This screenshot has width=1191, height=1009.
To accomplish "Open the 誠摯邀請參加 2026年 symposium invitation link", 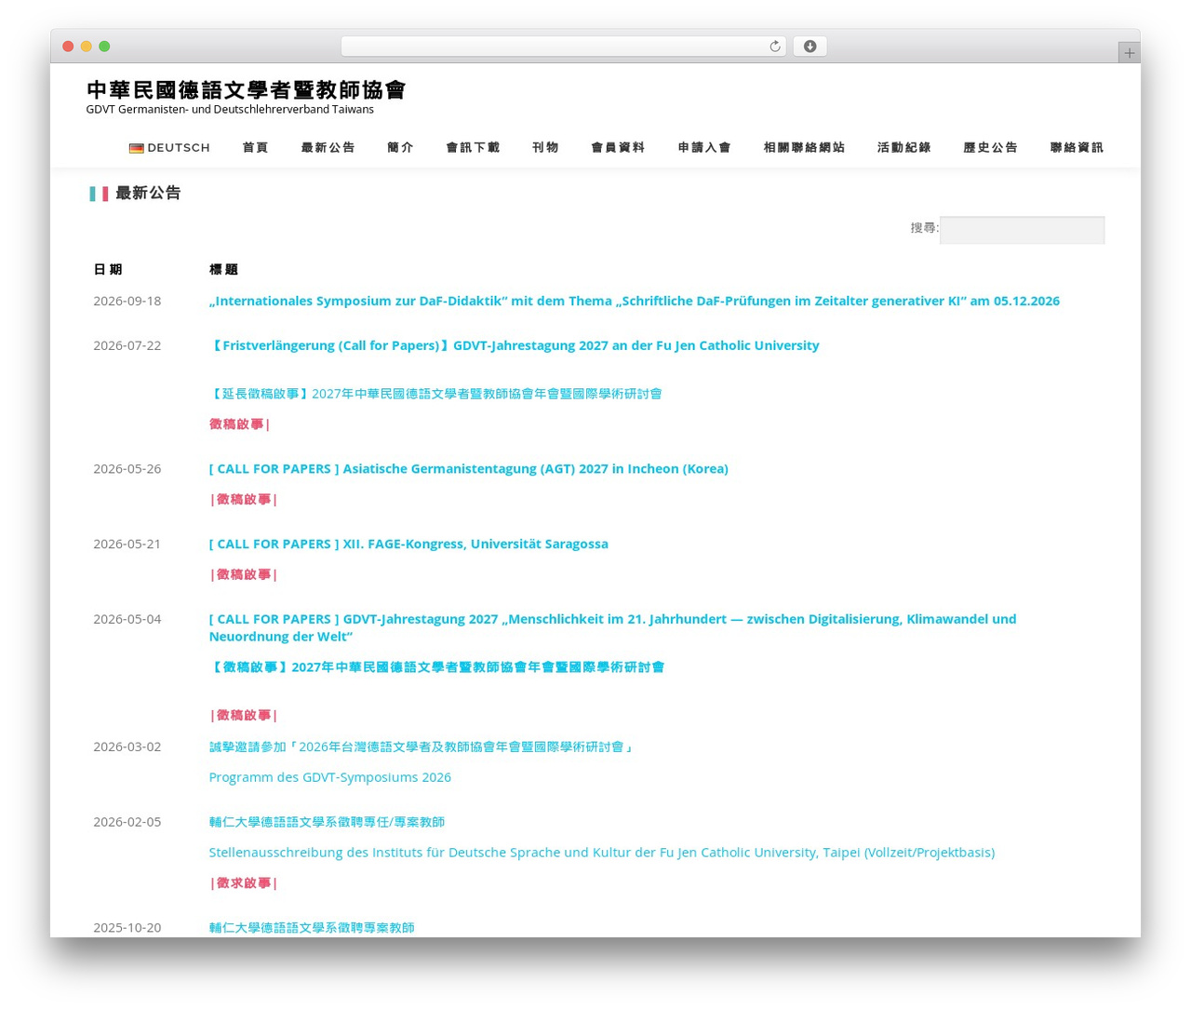I will pyautogui.click(x=421, y=747).
